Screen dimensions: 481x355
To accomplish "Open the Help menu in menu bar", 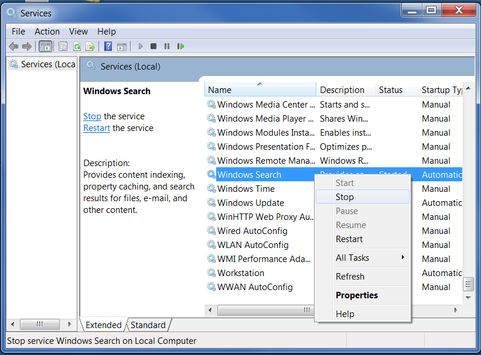I will click(x=107, y=32).
